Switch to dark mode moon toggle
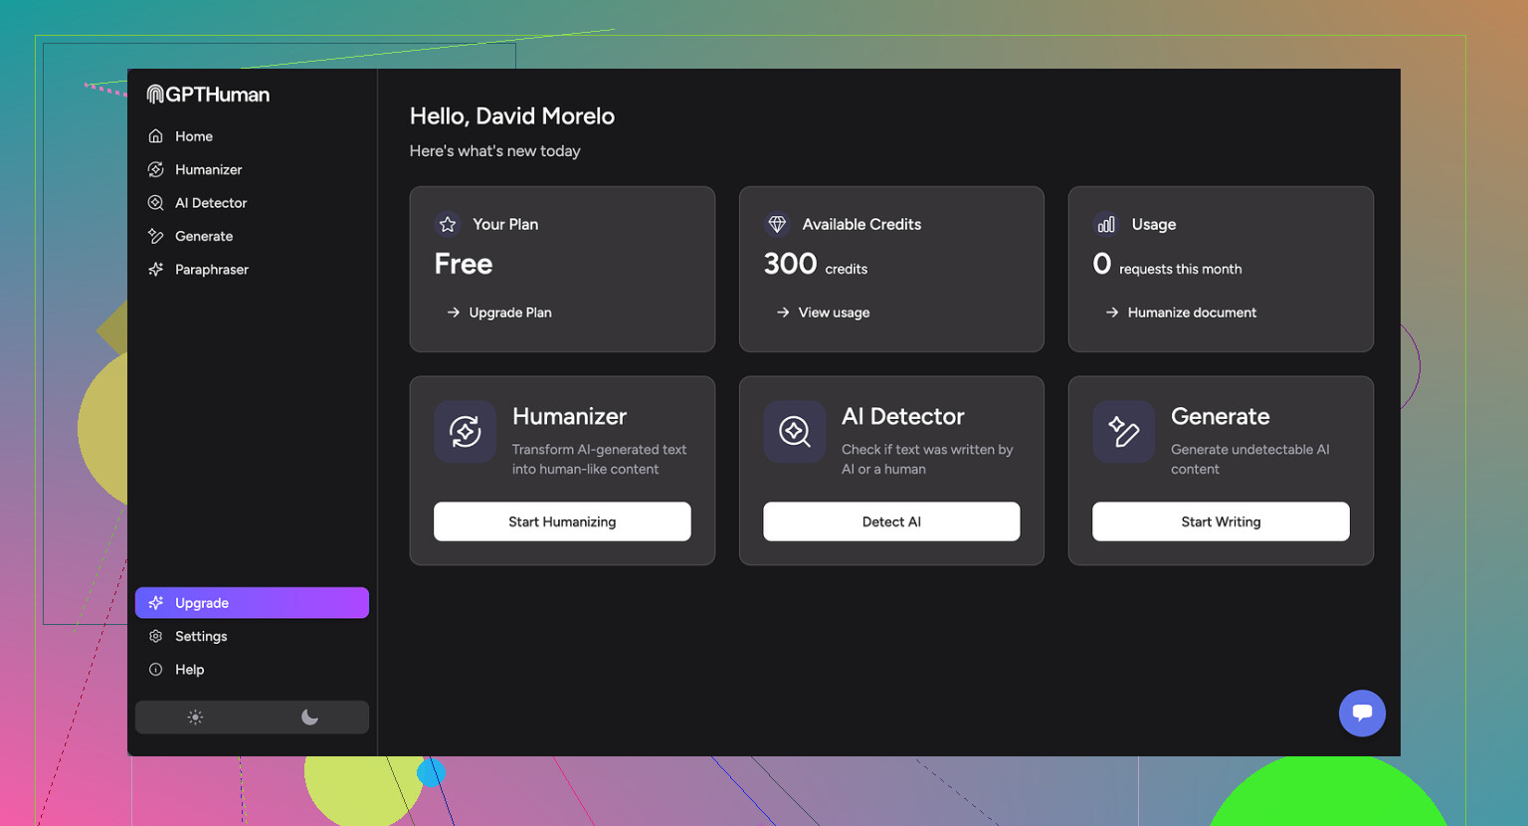This screenshot has width=1528, height=826. point(309,718)
